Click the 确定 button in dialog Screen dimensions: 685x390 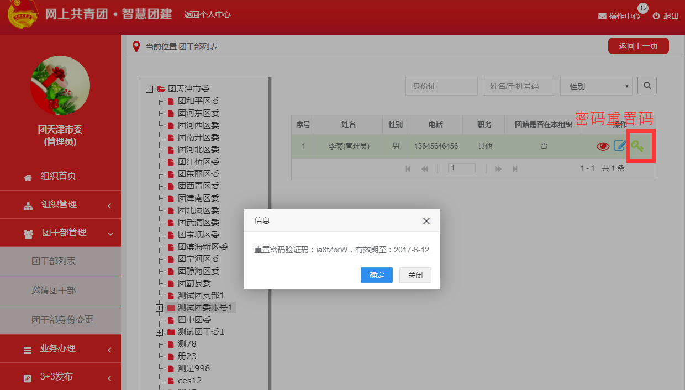point(377,275)
